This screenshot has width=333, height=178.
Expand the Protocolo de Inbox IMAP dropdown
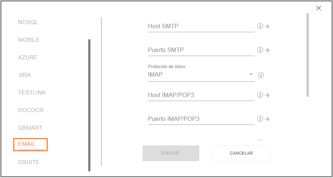pos(201,74)
